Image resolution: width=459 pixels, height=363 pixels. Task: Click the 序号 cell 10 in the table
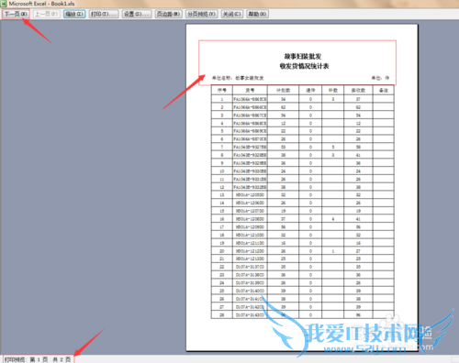[222, 171]
